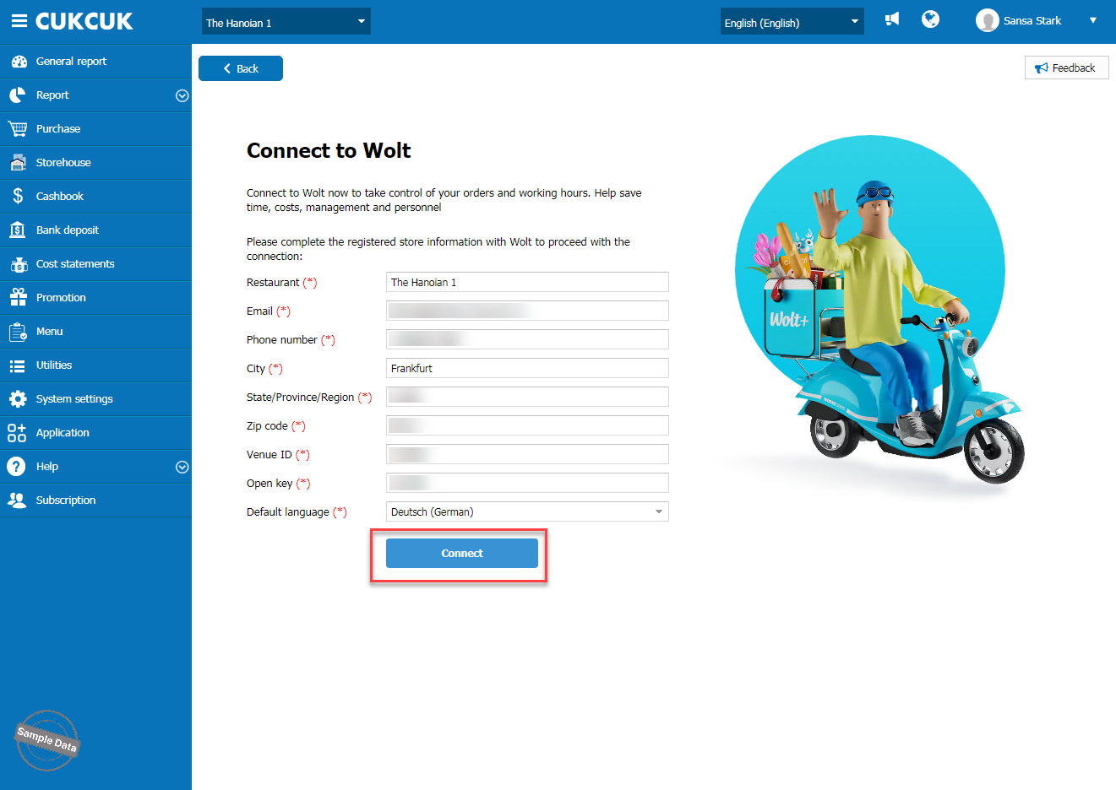Screen dimensions: 1116x790
Task: Go Back to previous page
Action: pos(241,68)
